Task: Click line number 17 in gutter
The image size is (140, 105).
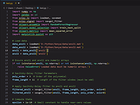Action: pyautogui.click(x=6, y=64)
